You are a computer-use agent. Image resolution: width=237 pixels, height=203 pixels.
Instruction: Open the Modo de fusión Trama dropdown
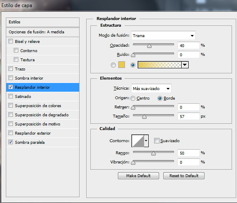pyautogui.click(x=163, y=35)
